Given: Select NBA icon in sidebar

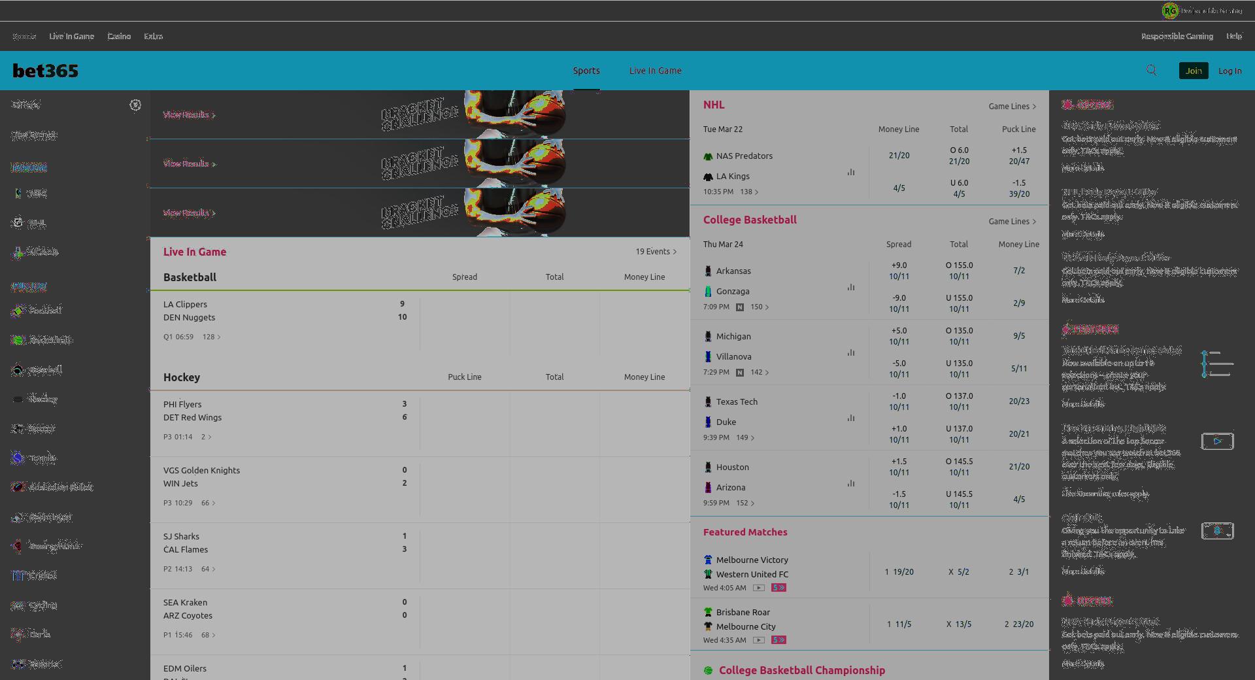Looking at the screenshot, I should pyautogui.click(x=18, y=194).
